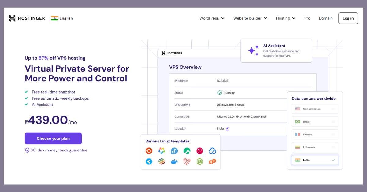Click Ubuntu 22.04 64bit with CloudPanel text
Image resolution: width=367 pixels, height=192 pixels.
[242, 117]
